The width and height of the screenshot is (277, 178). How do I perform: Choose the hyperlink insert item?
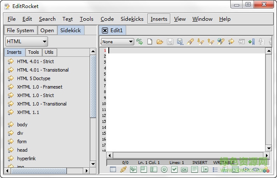27,158
